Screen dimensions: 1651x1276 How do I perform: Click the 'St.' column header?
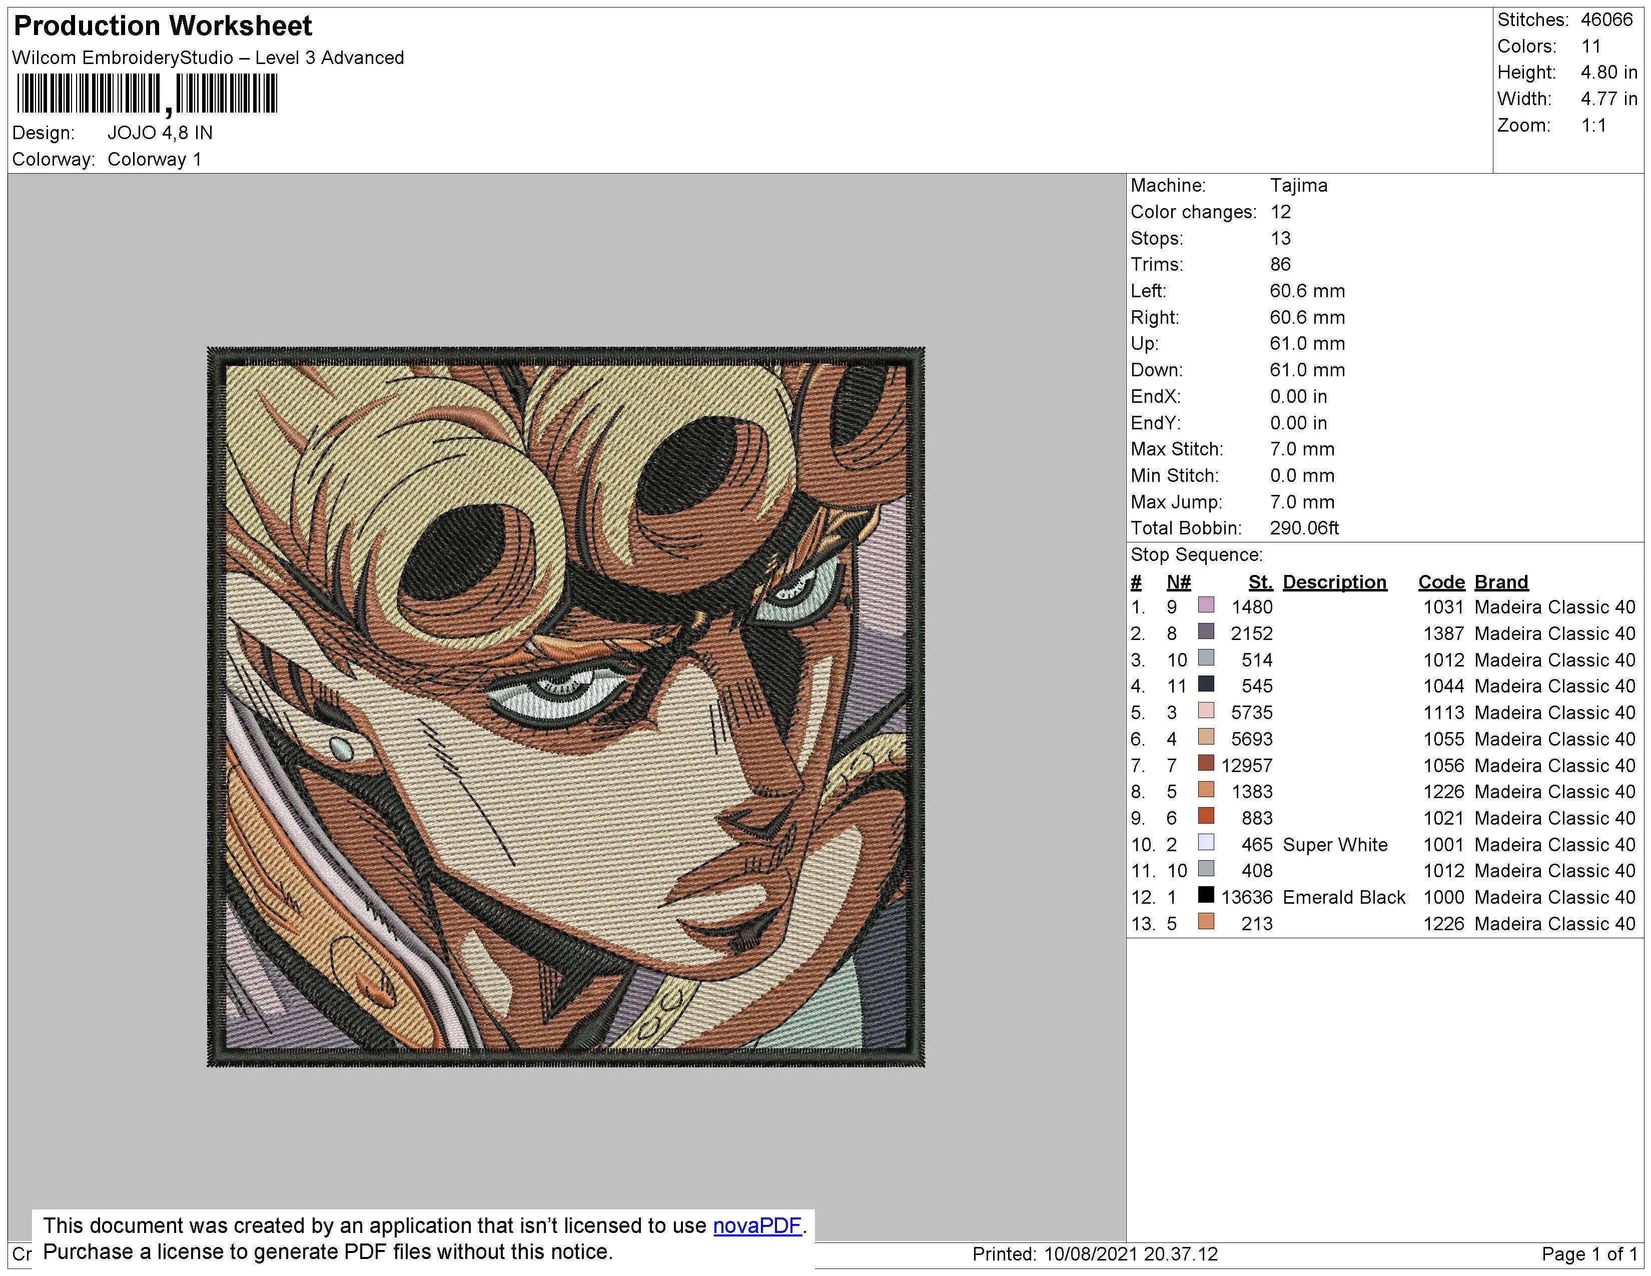pos(1260,582)
